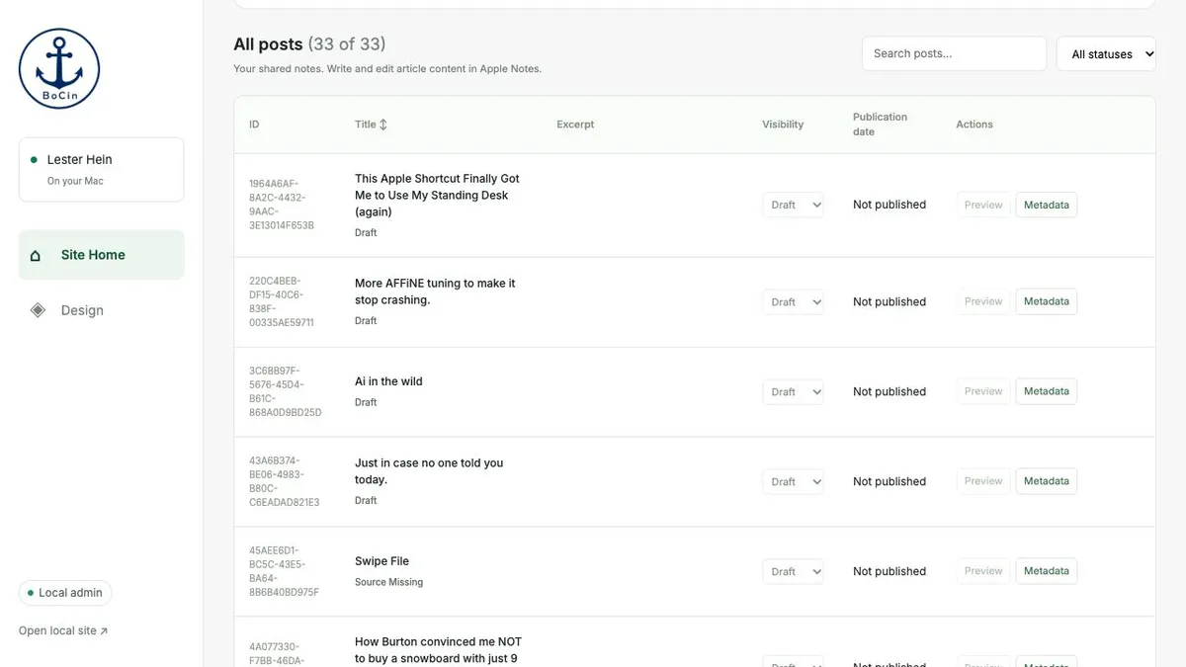Viewport: 1186px width, 667px height.
Task: Select the title This Apple Shortcut Finally Got Me
Action: [437, 196]
